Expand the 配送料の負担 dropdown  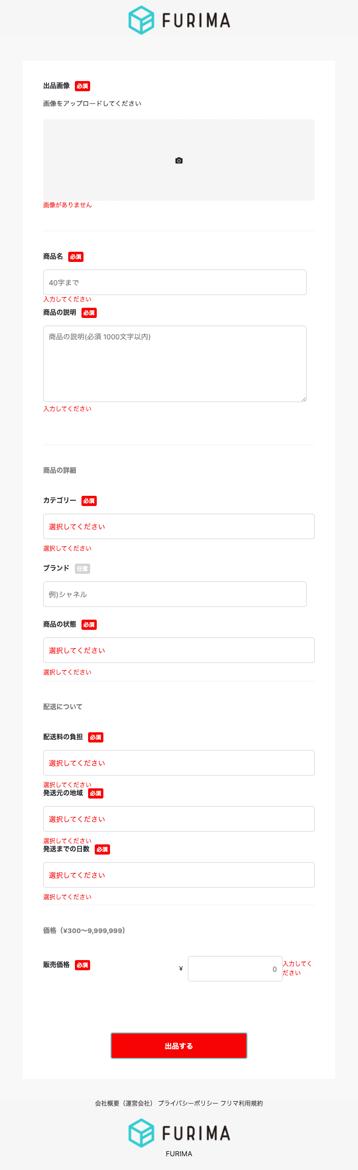tap(179, 763)
